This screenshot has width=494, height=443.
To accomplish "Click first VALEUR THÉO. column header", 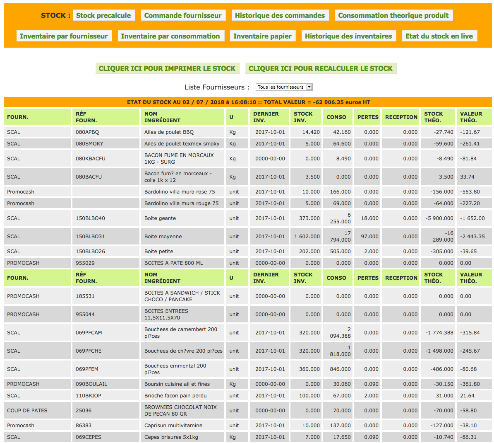I will point(474,117).
